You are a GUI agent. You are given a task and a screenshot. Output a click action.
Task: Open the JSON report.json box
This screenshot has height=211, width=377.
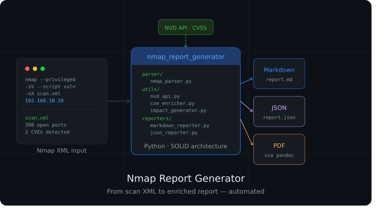click(279, 112)
